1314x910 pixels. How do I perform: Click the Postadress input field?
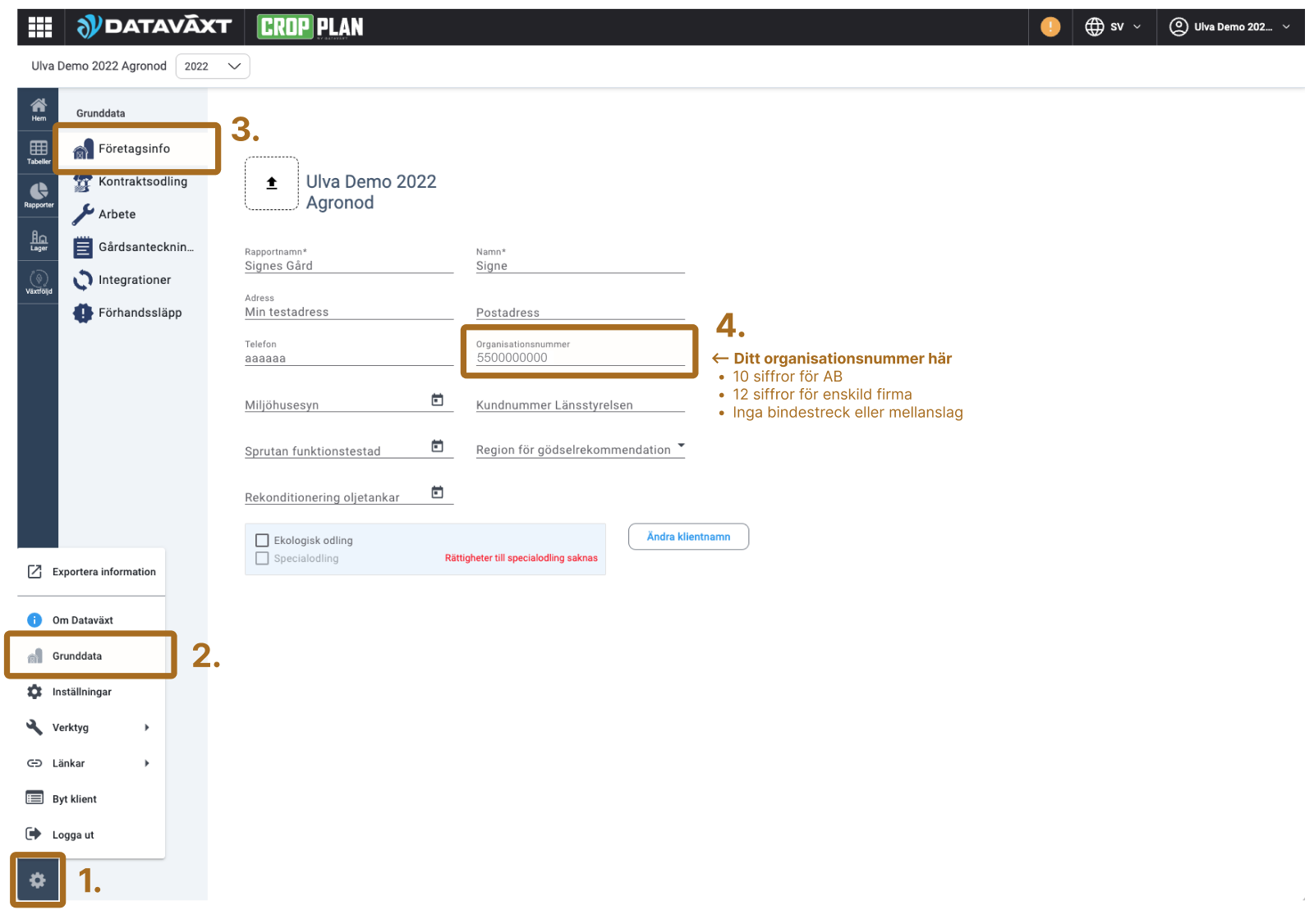click(580, 313)
